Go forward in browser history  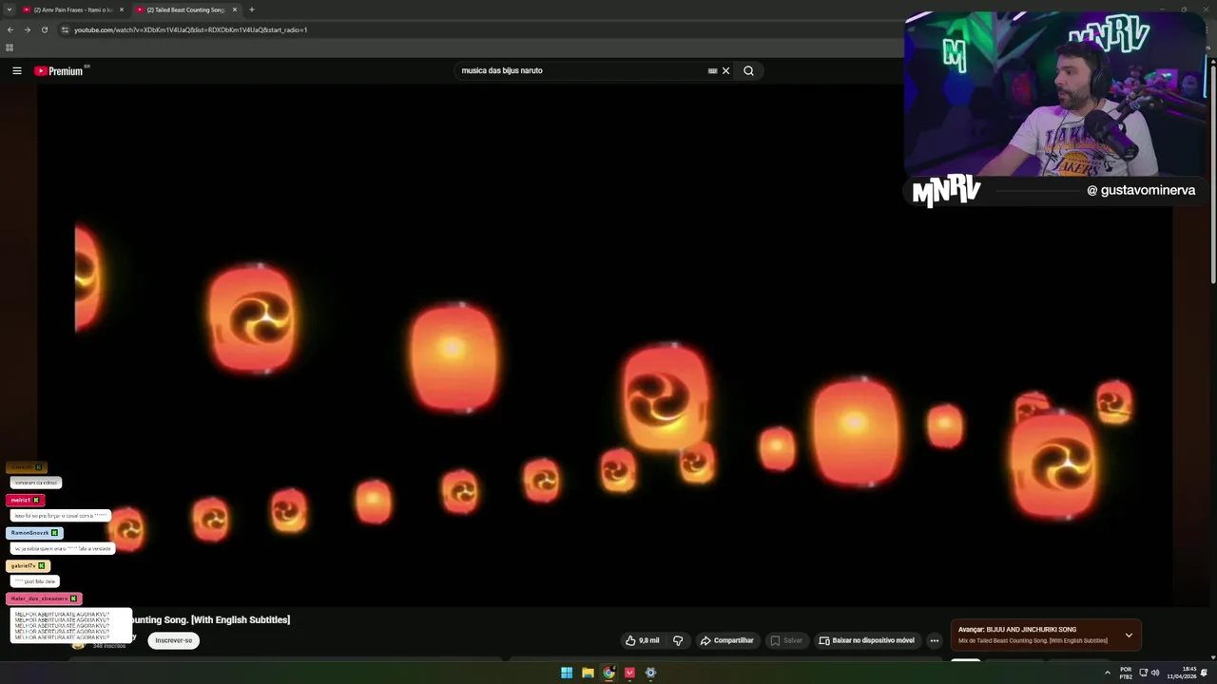27,29
